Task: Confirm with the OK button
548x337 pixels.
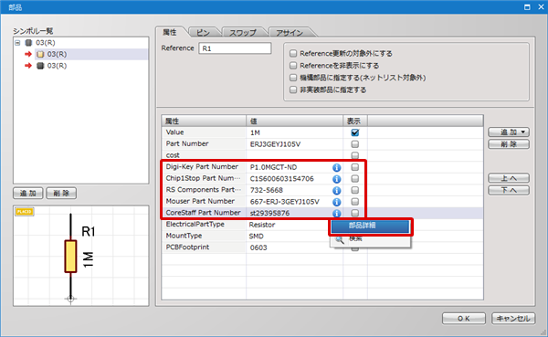Action: 464,319
